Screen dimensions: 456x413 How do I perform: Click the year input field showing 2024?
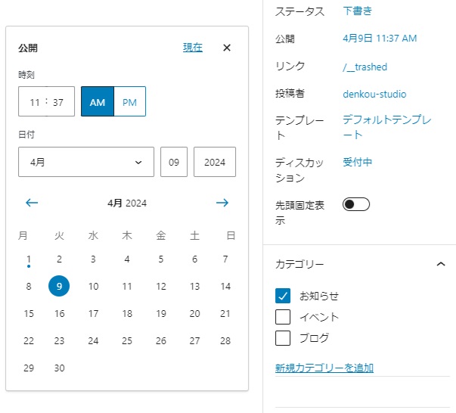[x=215, y=162]
